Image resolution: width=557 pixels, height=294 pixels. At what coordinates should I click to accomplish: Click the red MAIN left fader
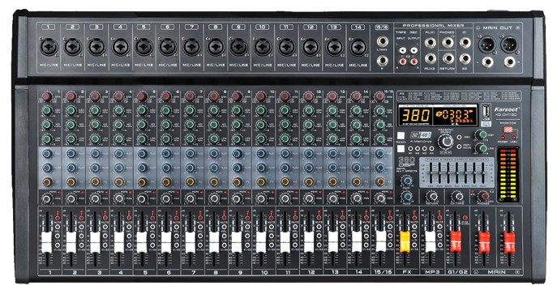click(x=484, y=241)
